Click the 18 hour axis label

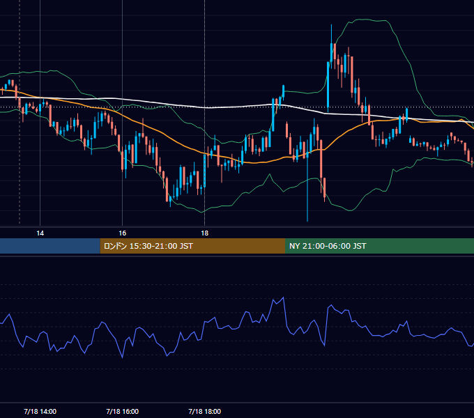(205, 233)
